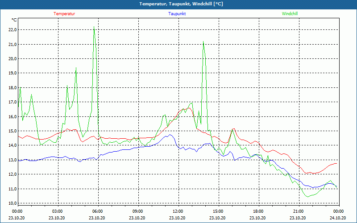This screenshot has height=223, width=357.
Task: Click the 16,0 y-axis value
Action: (12, 116)
